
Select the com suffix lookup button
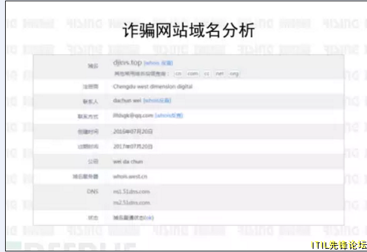[x=192, y=73]
